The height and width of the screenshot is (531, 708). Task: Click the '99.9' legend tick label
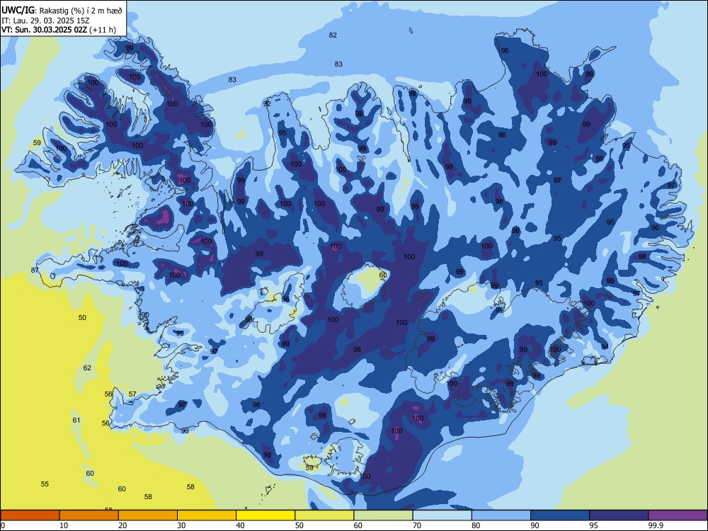pyautogui.click(x=656, y=525)
